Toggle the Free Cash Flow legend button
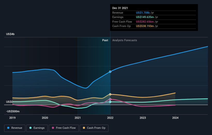This screenshot has width=212, height=135. point(64,128)
